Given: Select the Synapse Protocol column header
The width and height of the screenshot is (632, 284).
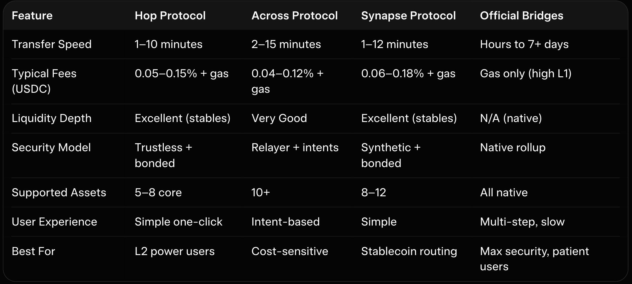Looking at the screenshot, I should click(x=408, y=16).
